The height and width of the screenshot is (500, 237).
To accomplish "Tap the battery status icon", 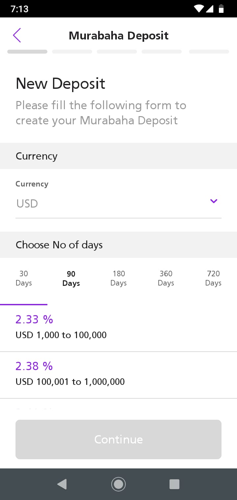I will [x=221, y=9].
